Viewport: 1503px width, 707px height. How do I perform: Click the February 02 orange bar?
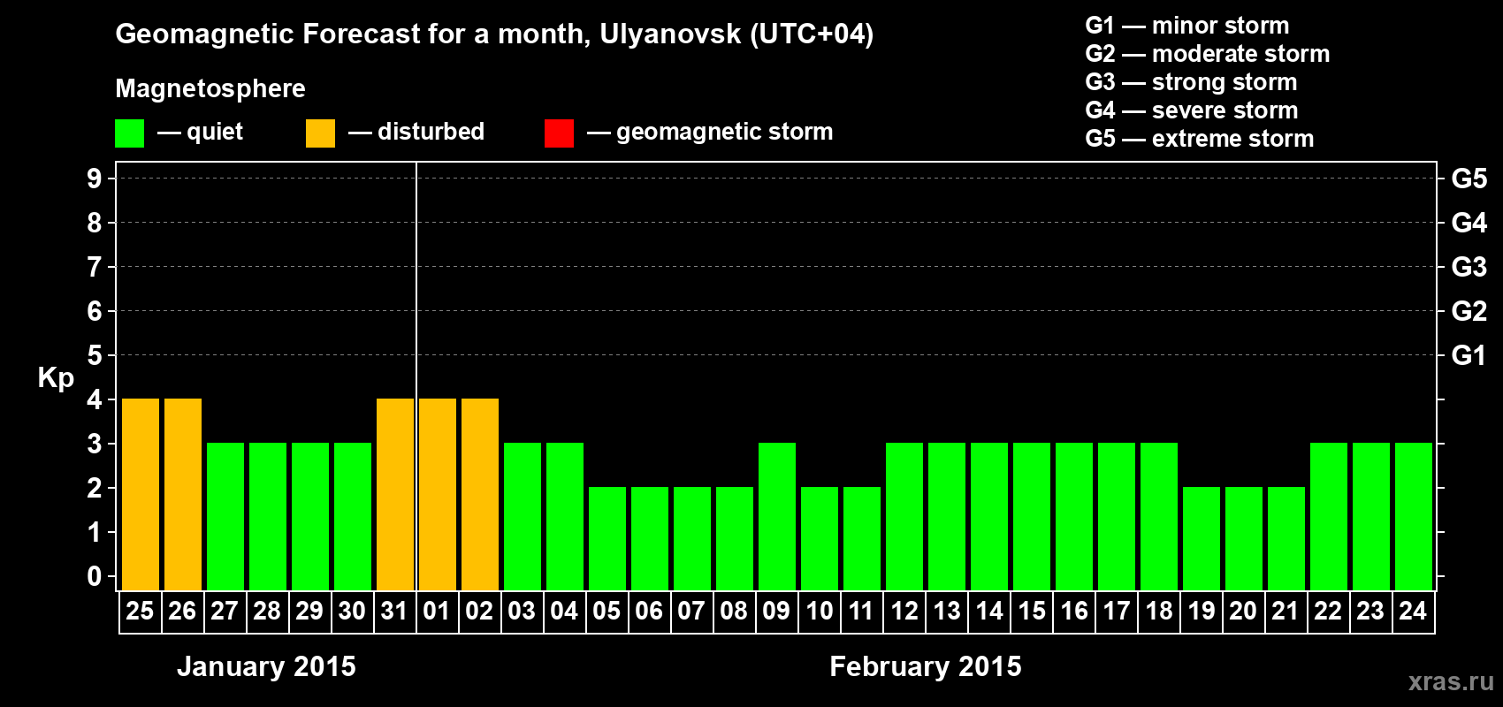480,494
